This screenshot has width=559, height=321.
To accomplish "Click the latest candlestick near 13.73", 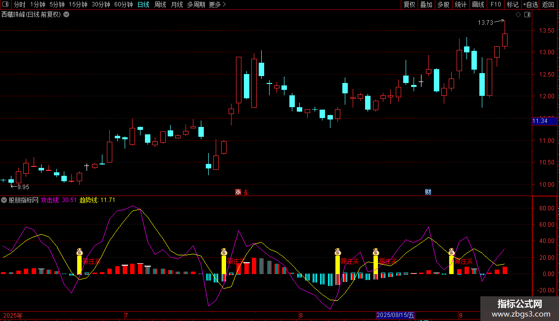I will (x=505, y=40).
